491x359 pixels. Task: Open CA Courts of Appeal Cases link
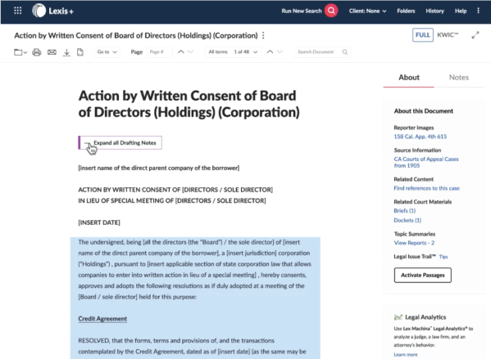tap(426, 162)
